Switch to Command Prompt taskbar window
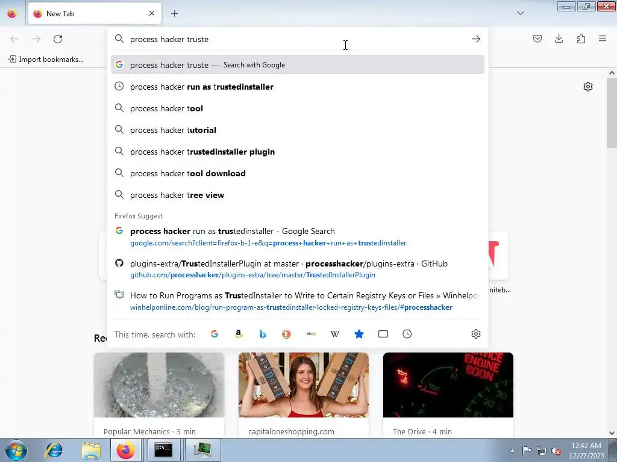Screen dimensions: 617x462 [163, 450]
